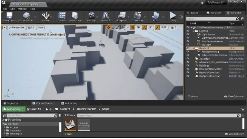Open Build options dropdown arrow
Viewport: 247px width, 139px height.
click(163, 17)
